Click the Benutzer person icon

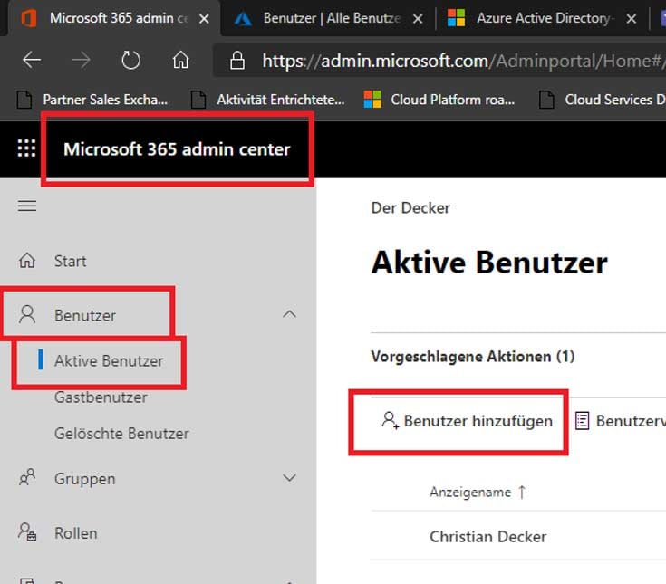[27, 314]
